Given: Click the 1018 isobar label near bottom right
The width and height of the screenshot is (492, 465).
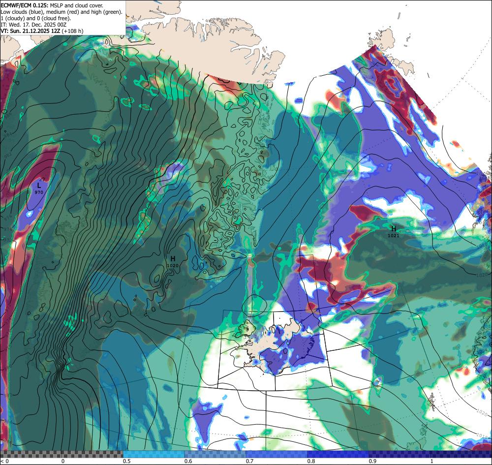Looking at the screenshot, I should pos(482,435).
